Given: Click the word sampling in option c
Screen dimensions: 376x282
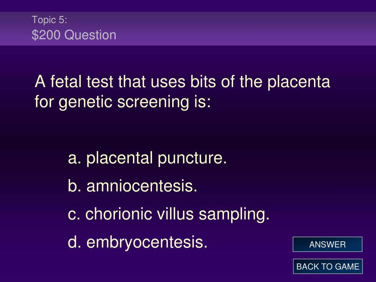Looking at the screenshot, I should coord(234,214).
